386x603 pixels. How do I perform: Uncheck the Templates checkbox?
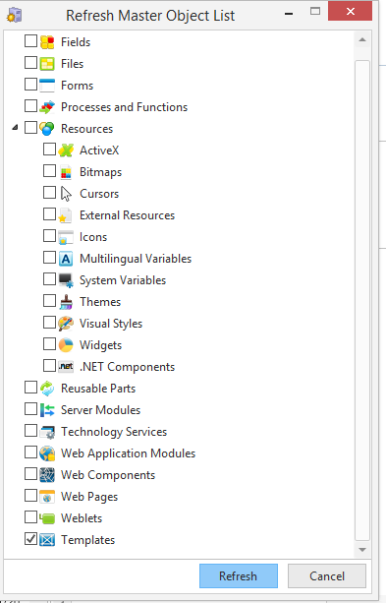tap(30, 539)
